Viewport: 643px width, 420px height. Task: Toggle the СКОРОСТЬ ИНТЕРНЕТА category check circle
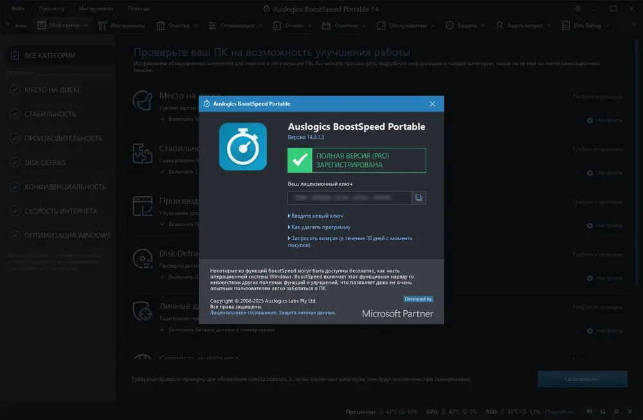click(15, 211)
